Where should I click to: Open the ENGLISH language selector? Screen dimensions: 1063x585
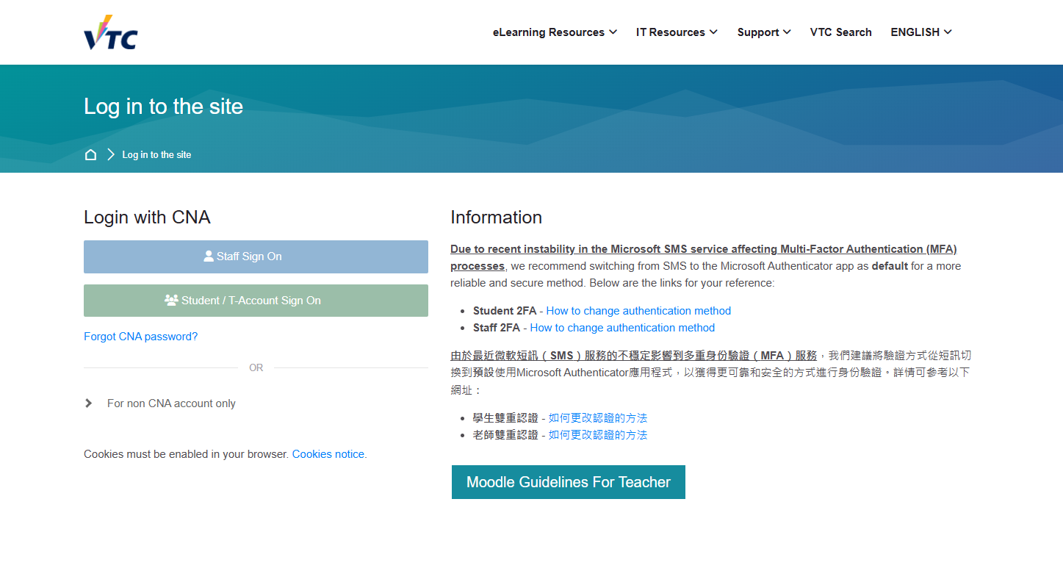tap(921, 32)
